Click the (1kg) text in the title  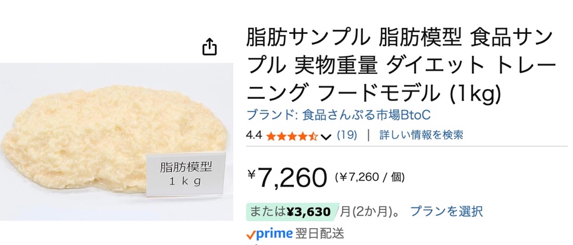pyautogui.click(x=475, y=93)
